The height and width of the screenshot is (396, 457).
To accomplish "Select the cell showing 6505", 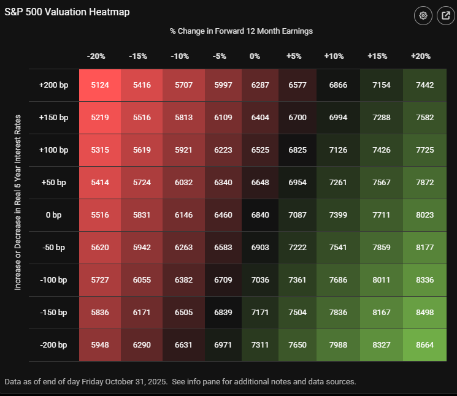I will (183, 313).
